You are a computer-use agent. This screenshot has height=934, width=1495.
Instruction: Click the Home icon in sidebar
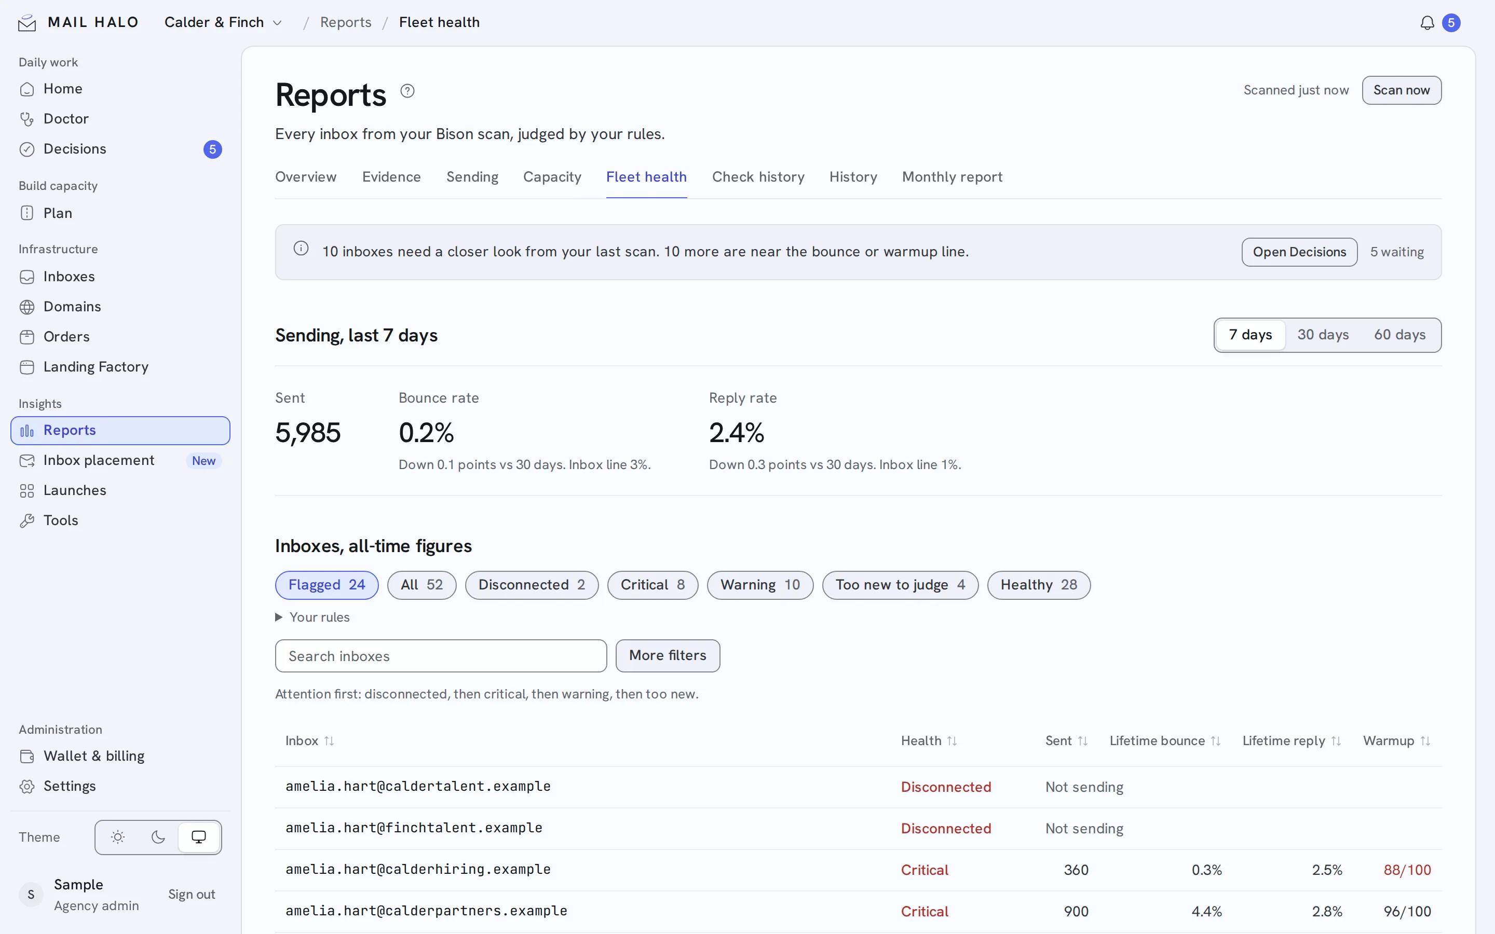pyautogui.click(x=26, y=89)
